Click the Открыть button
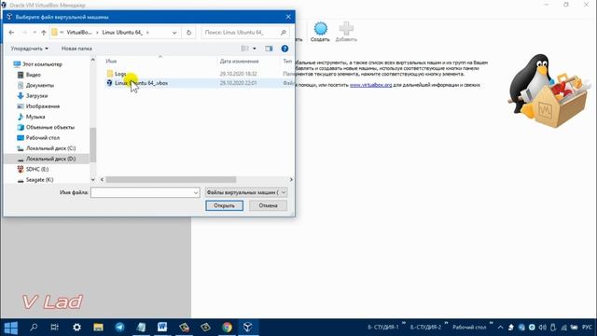This screenshot has height=336, width=597. pos(224,205)
